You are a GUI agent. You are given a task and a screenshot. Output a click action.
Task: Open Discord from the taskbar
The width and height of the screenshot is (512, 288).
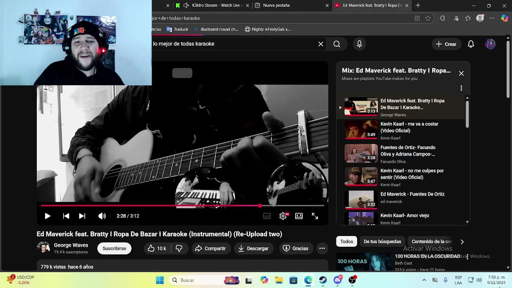pos(338,280)
